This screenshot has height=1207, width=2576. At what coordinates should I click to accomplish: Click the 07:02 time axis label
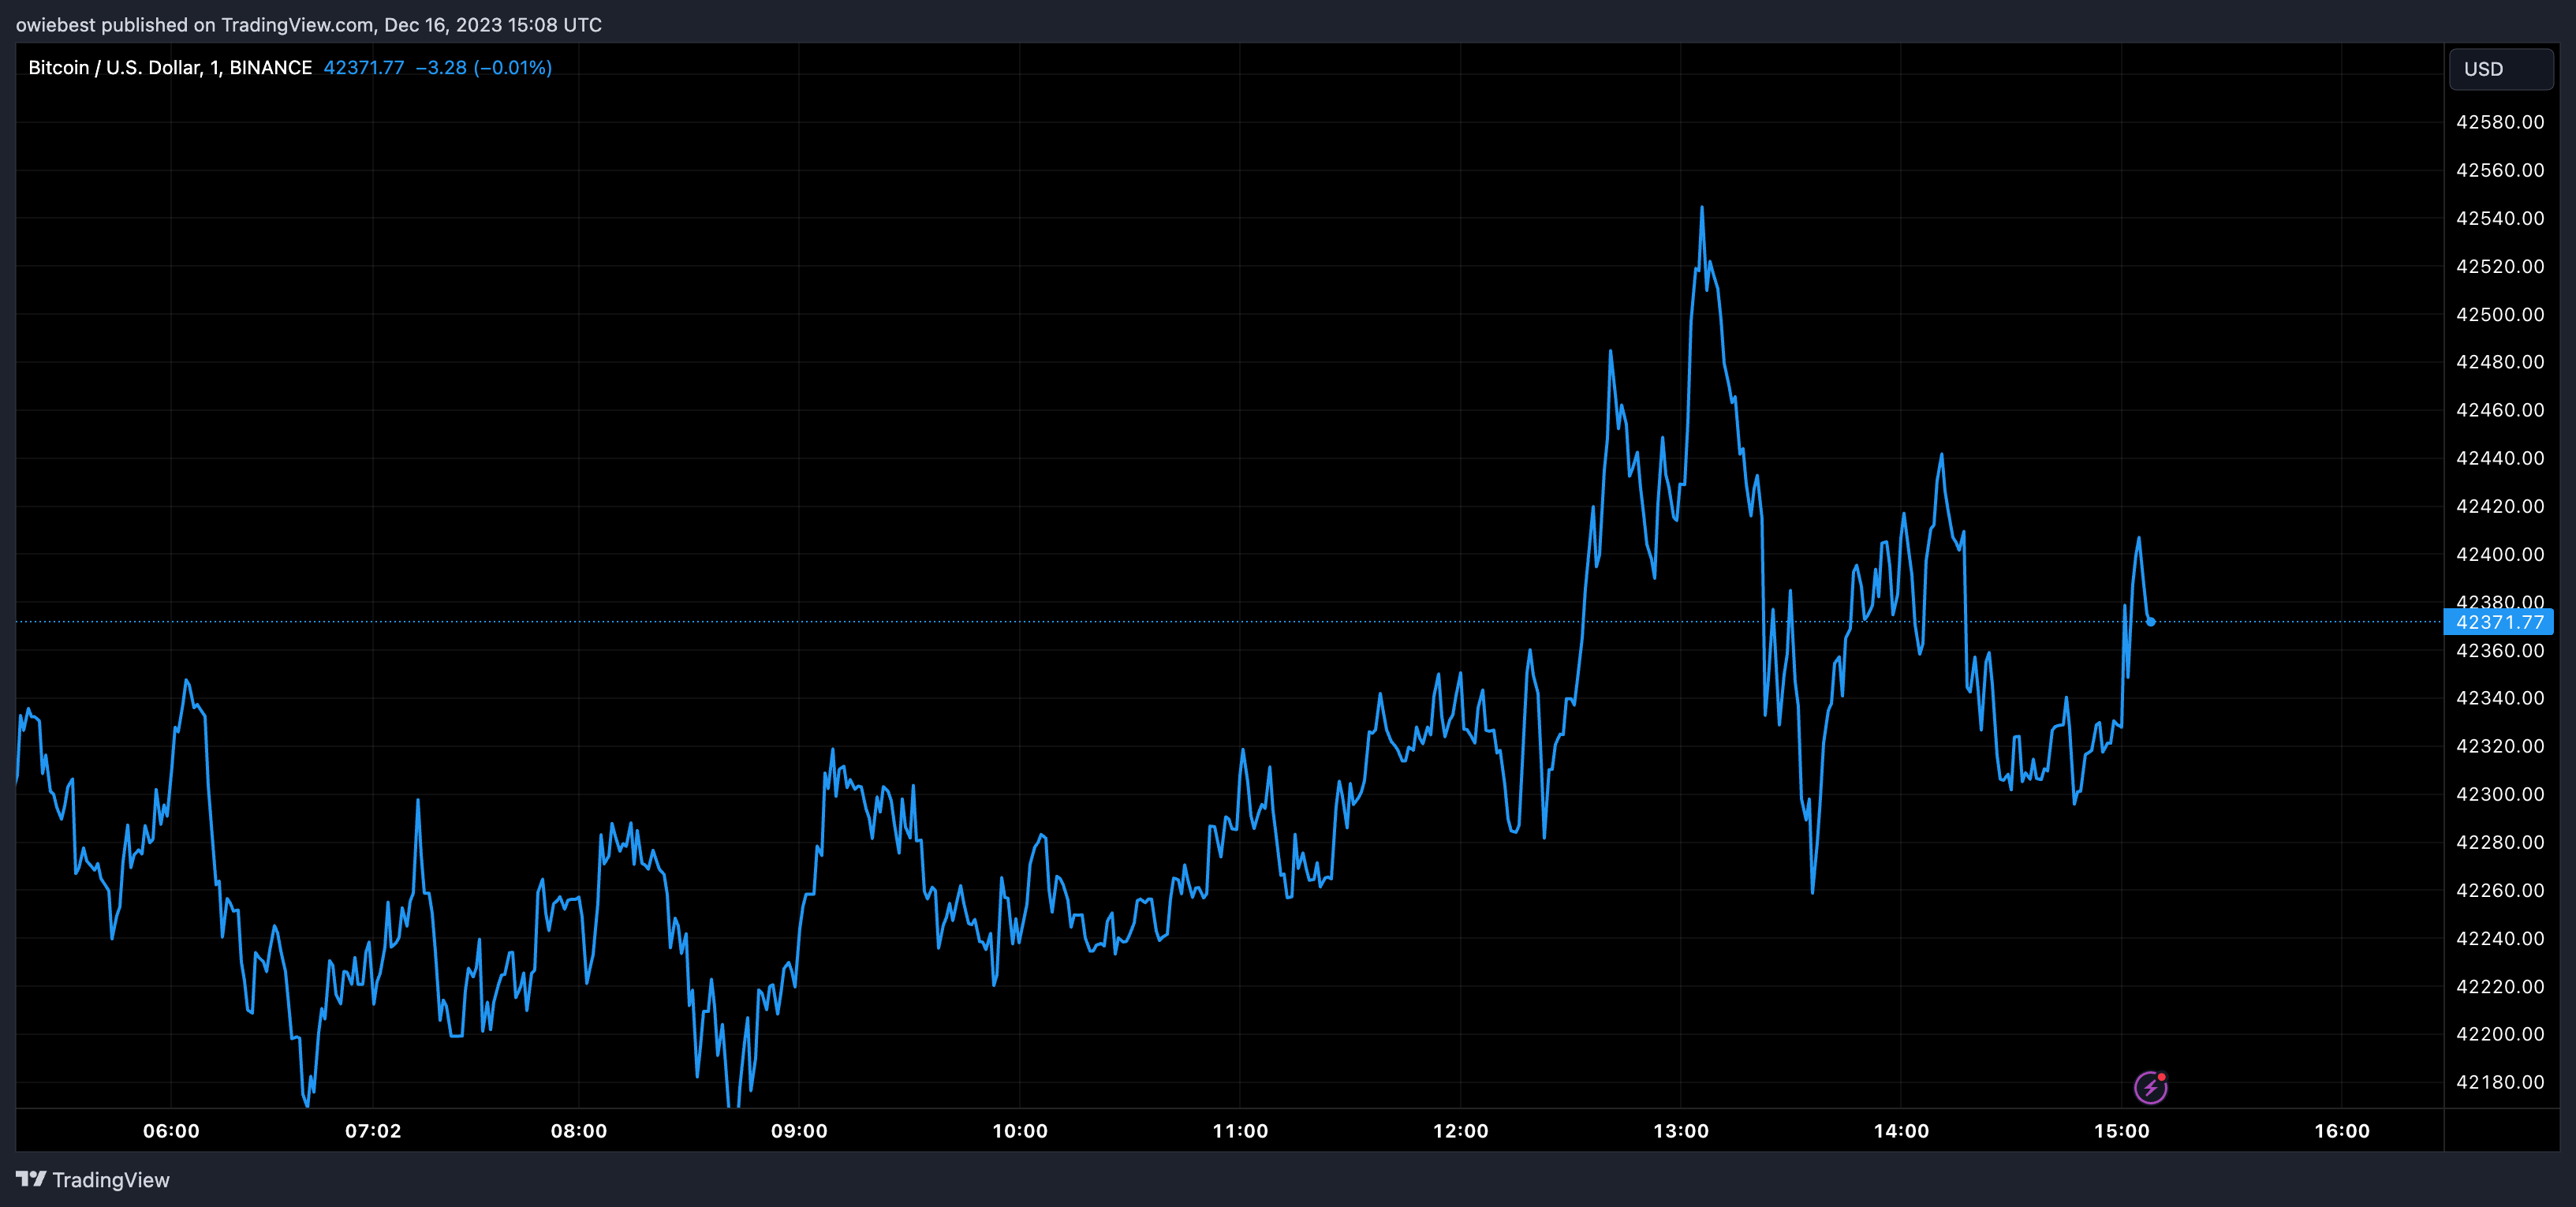373,1131
